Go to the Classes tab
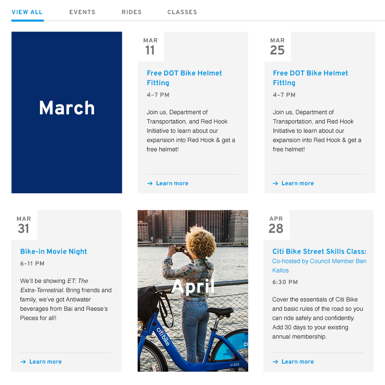The width and height of the screenshot is (385, 385). pos(182,12)
